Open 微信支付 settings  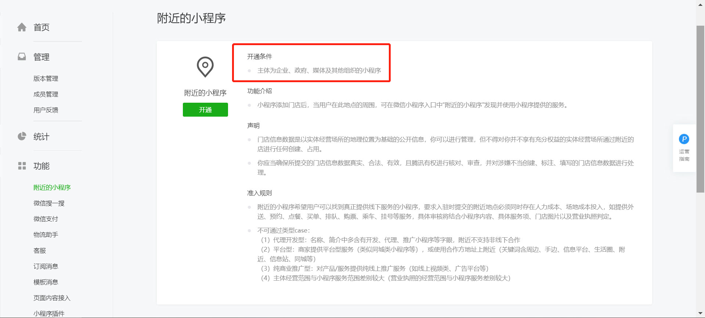click(46, 219)
